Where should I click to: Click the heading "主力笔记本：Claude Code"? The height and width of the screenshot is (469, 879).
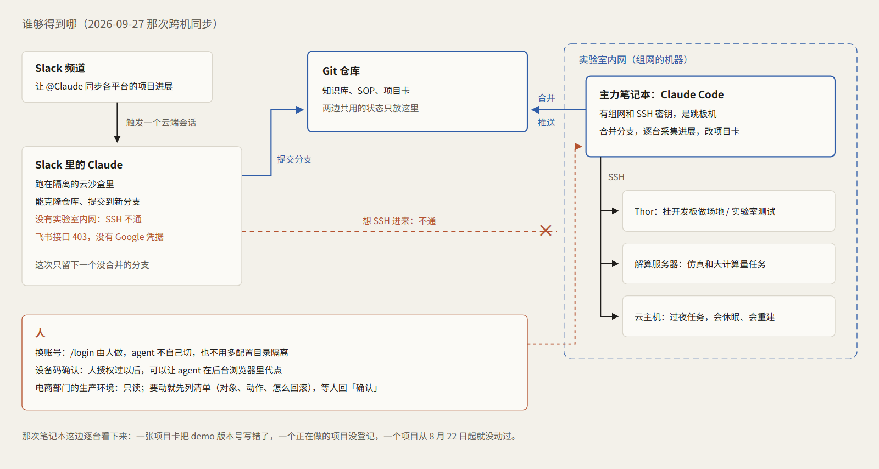pos(661,94)
